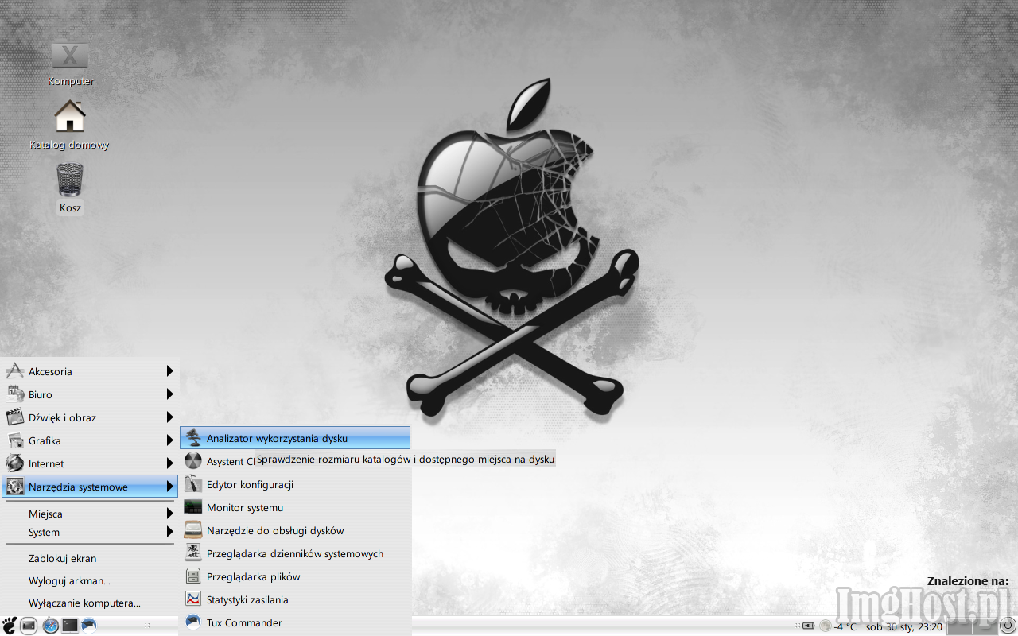The height and width of the screenshot is (636, 1018).
Task: Choose Wyloguj arkman... from the menu
Action: coord(90,580)
